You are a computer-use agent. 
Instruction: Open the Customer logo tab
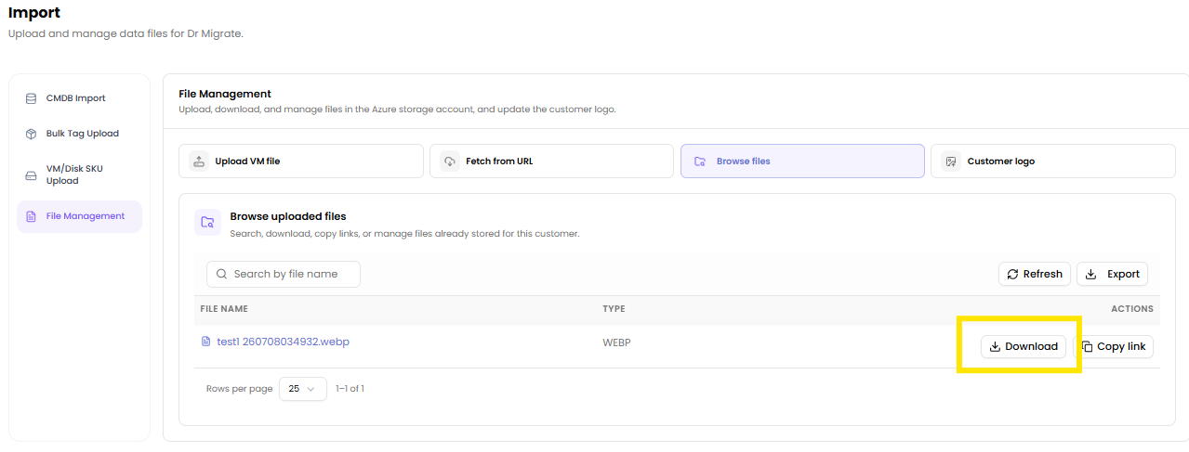coord(1053,161)
